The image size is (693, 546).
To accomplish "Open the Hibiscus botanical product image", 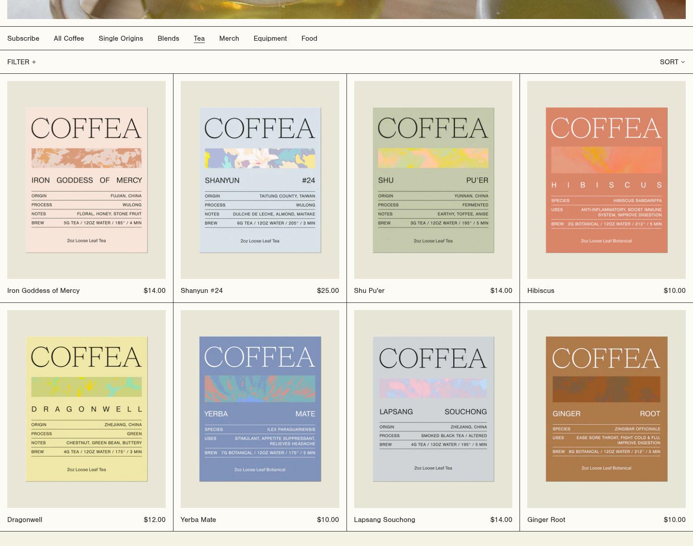I will coord(606,180).
